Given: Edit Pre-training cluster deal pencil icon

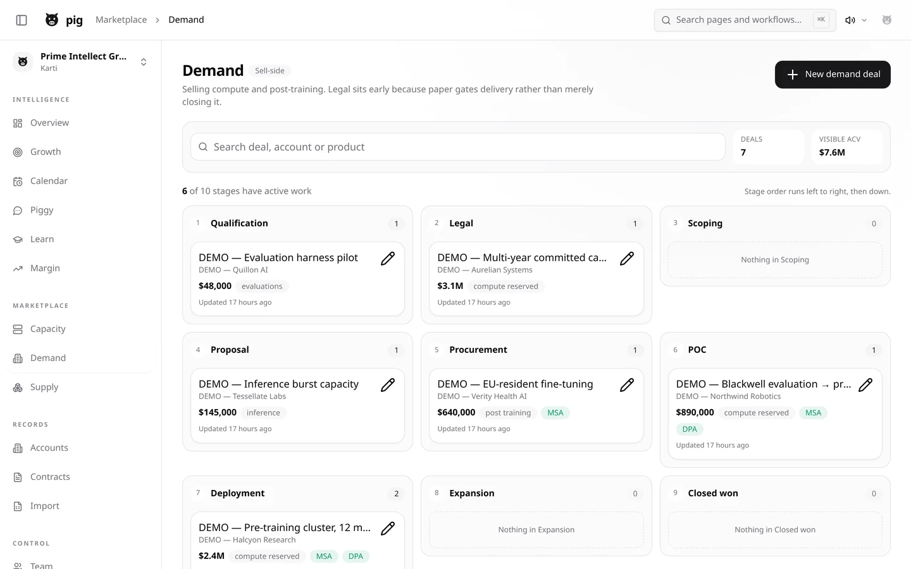Looking at the screenshot, I should pyautogui.click(x=388, y=529).
